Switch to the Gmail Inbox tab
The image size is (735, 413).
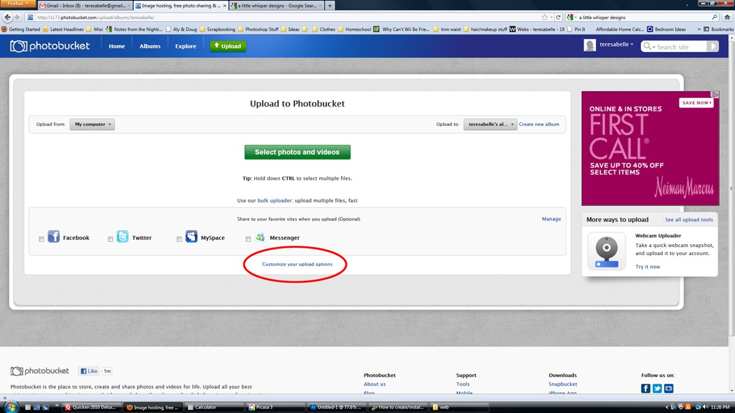coord(85,6)
